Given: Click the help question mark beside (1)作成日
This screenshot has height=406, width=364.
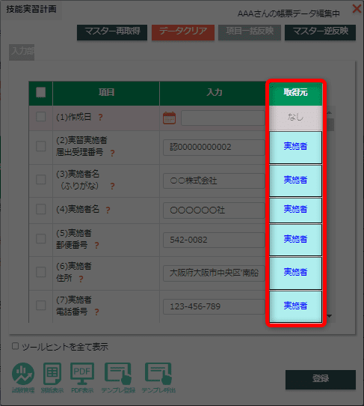Looking at the screenshot, I should [100, 118].
